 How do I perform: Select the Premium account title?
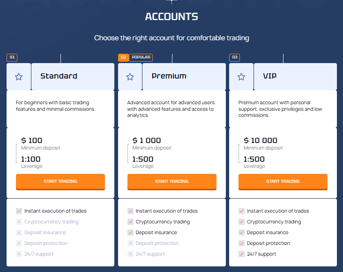pyautogui.click(x=169, y=76)
